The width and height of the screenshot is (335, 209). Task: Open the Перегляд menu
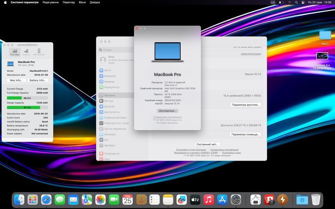pos(69,2)
